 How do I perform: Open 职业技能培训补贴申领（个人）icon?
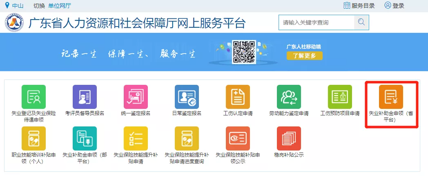[x=33, y=138]
